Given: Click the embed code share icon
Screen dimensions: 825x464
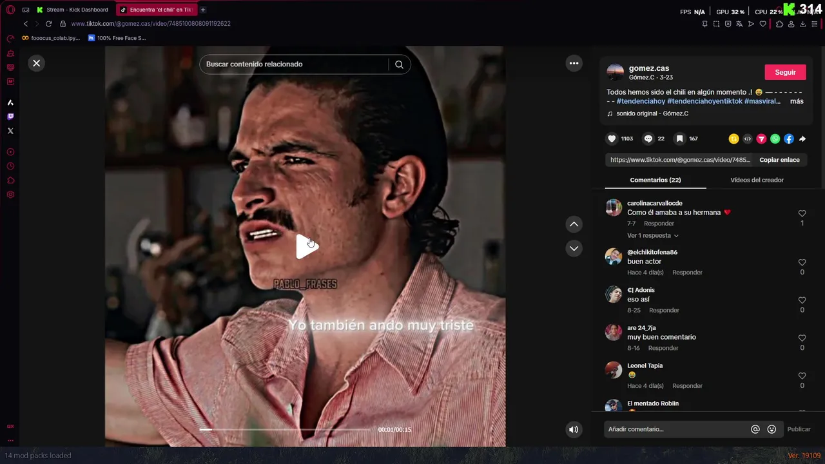Looking at the screenshot, I should [748, 139].
